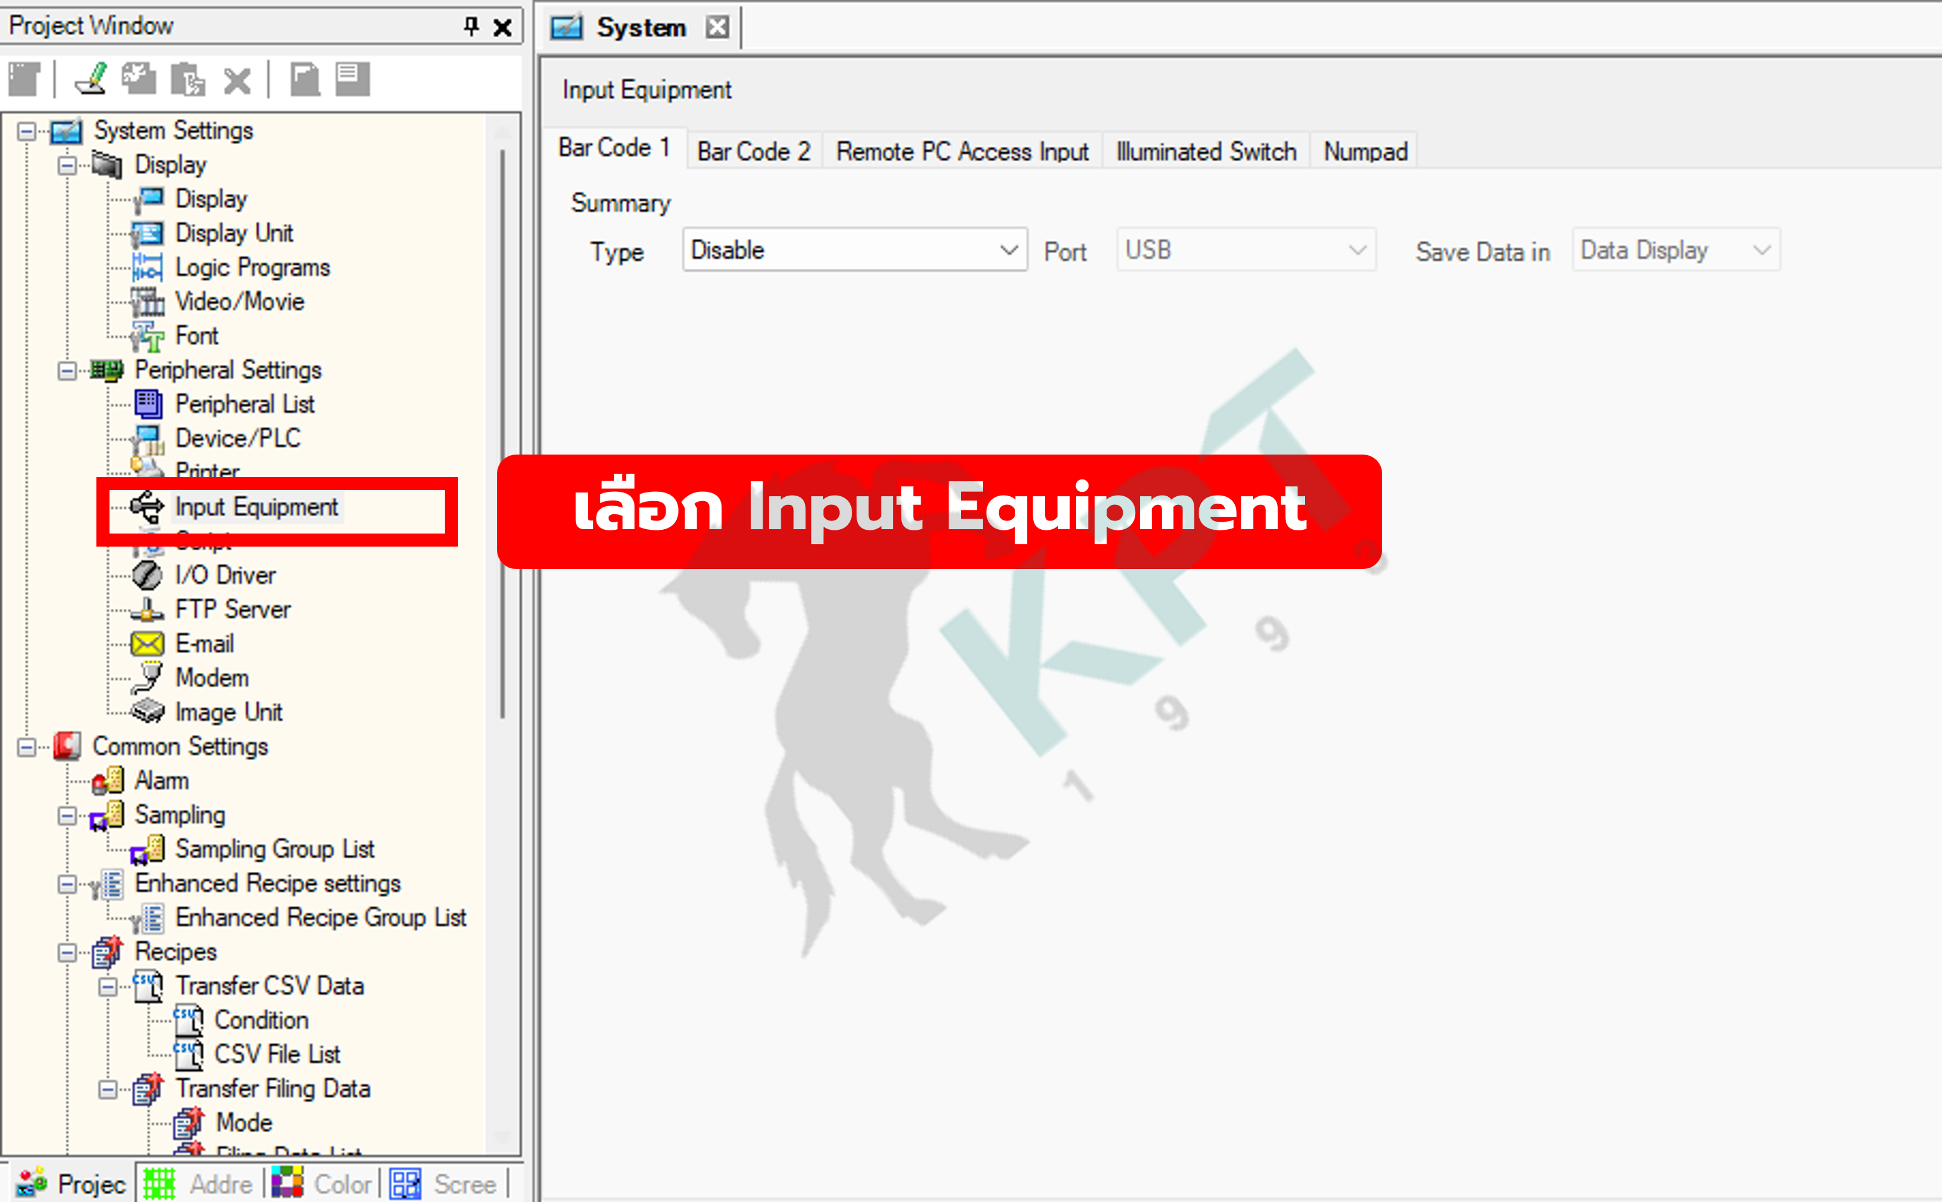1942x1202 pixels.
Task: Click the copy toolbar icon in Project Window
Action: coord(139,80)
